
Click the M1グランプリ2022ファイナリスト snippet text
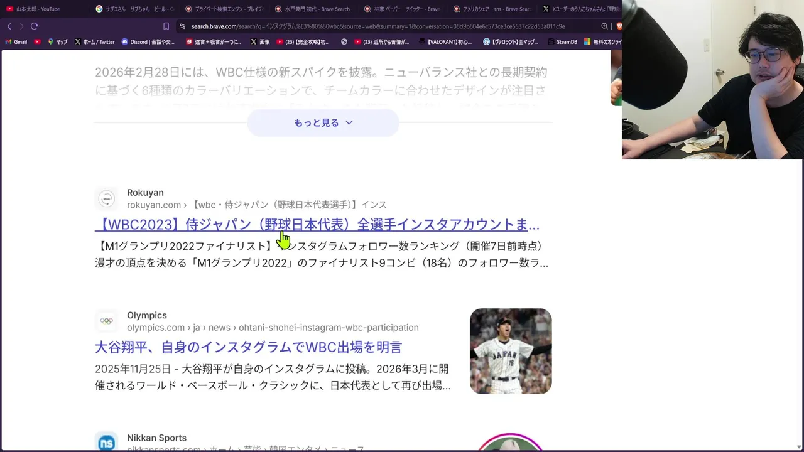point(322,254)
